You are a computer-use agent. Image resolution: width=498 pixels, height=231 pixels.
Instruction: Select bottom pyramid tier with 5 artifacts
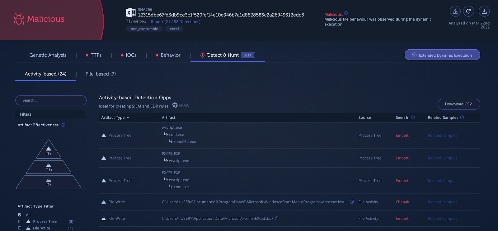click(49, 182)
